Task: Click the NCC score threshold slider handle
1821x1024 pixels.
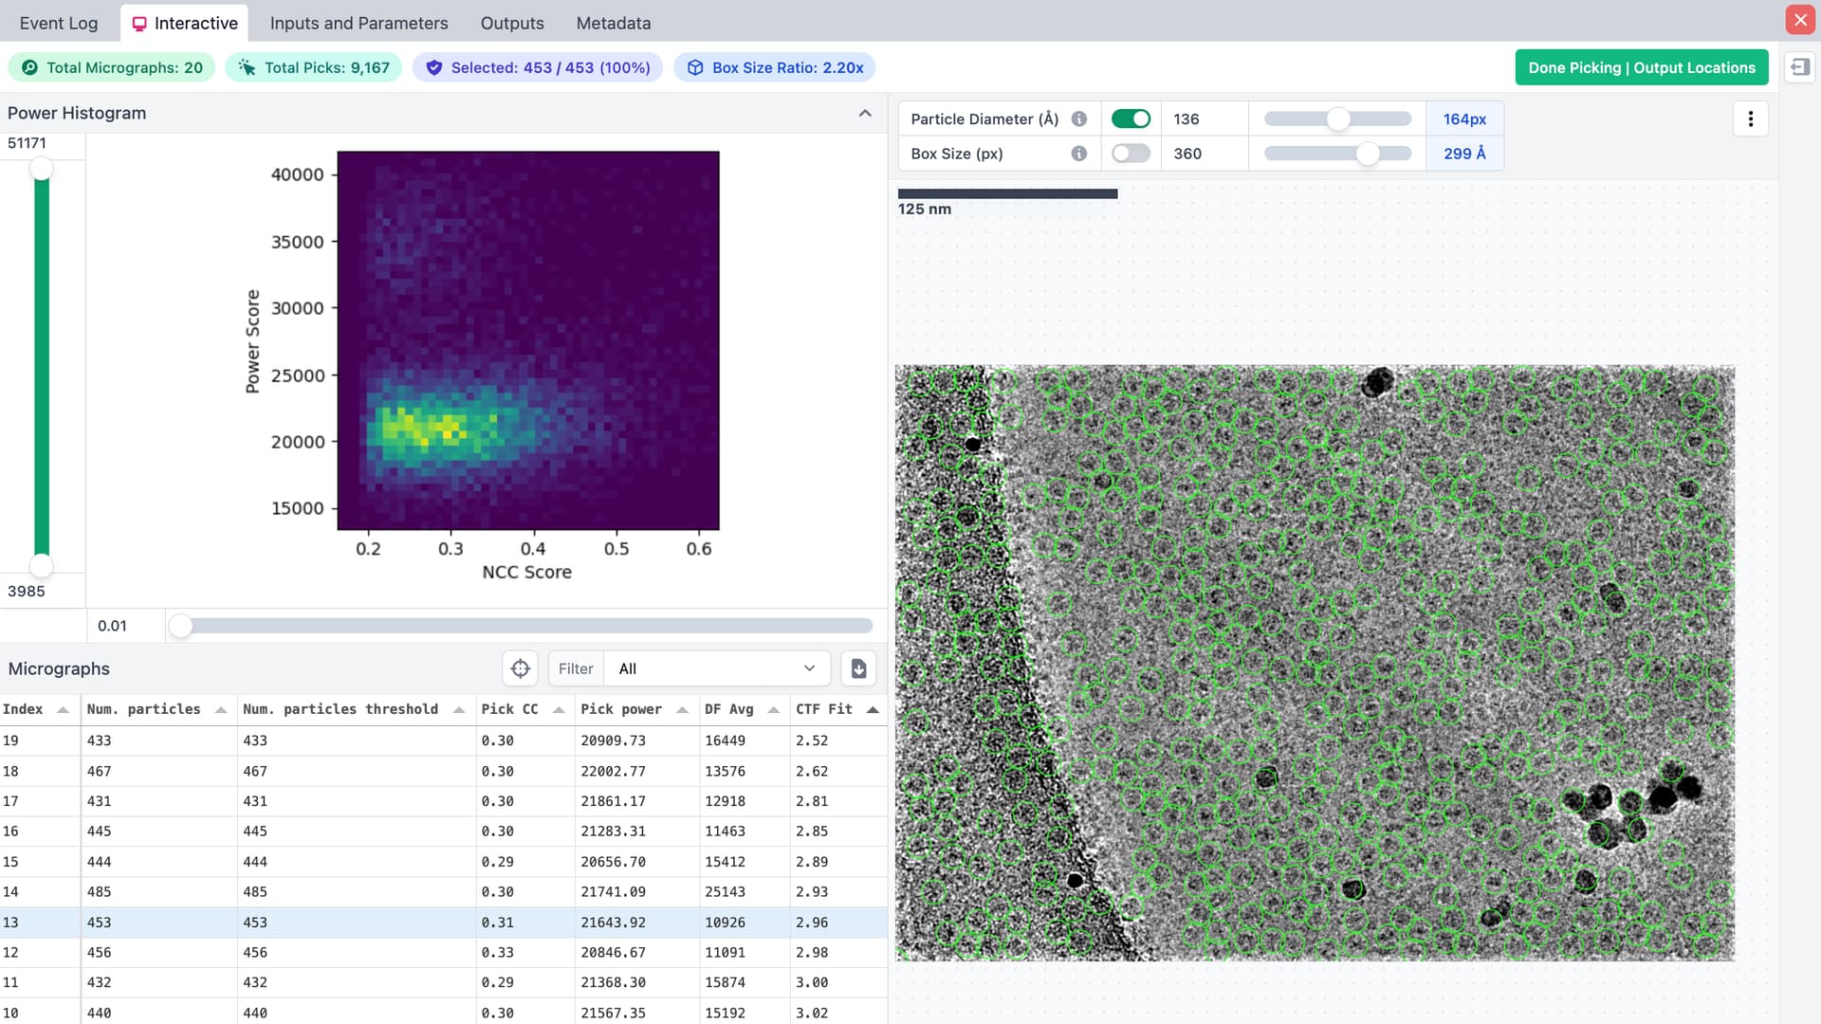Action: coord(180,626)
